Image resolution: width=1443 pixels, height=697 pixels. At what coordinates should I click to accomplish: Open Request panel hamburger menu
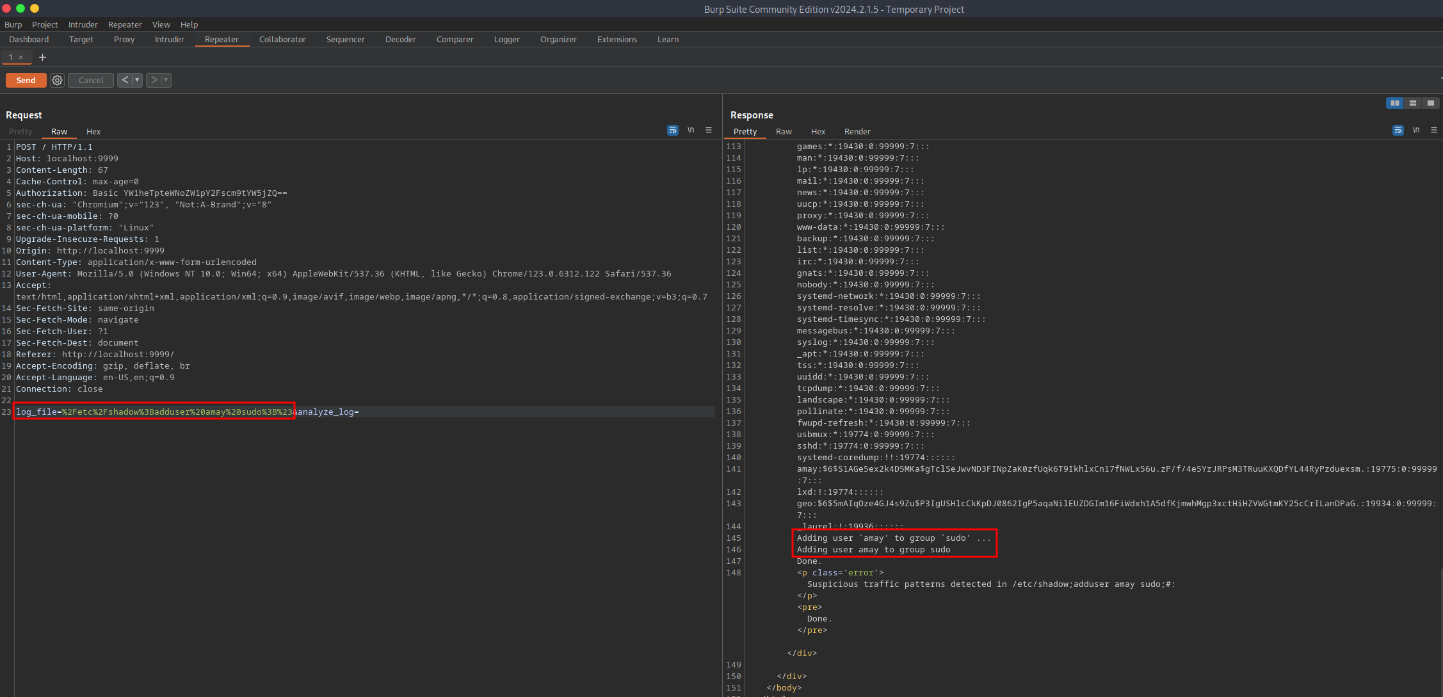coord(709,130)
